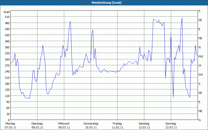
Task: Click the y-axis value 30
Action: 8,114
